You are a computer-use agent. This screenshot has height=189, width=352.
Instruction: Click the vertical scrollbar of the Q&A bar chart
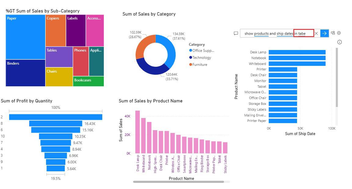(337, 77)
